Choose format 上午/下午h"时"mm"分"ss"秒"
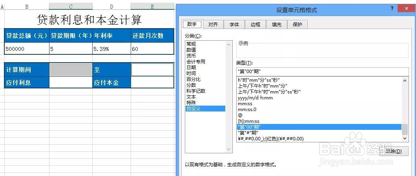The width and height of the screenshot is (416, 176). pyautogui.click(x=319, y=92)
